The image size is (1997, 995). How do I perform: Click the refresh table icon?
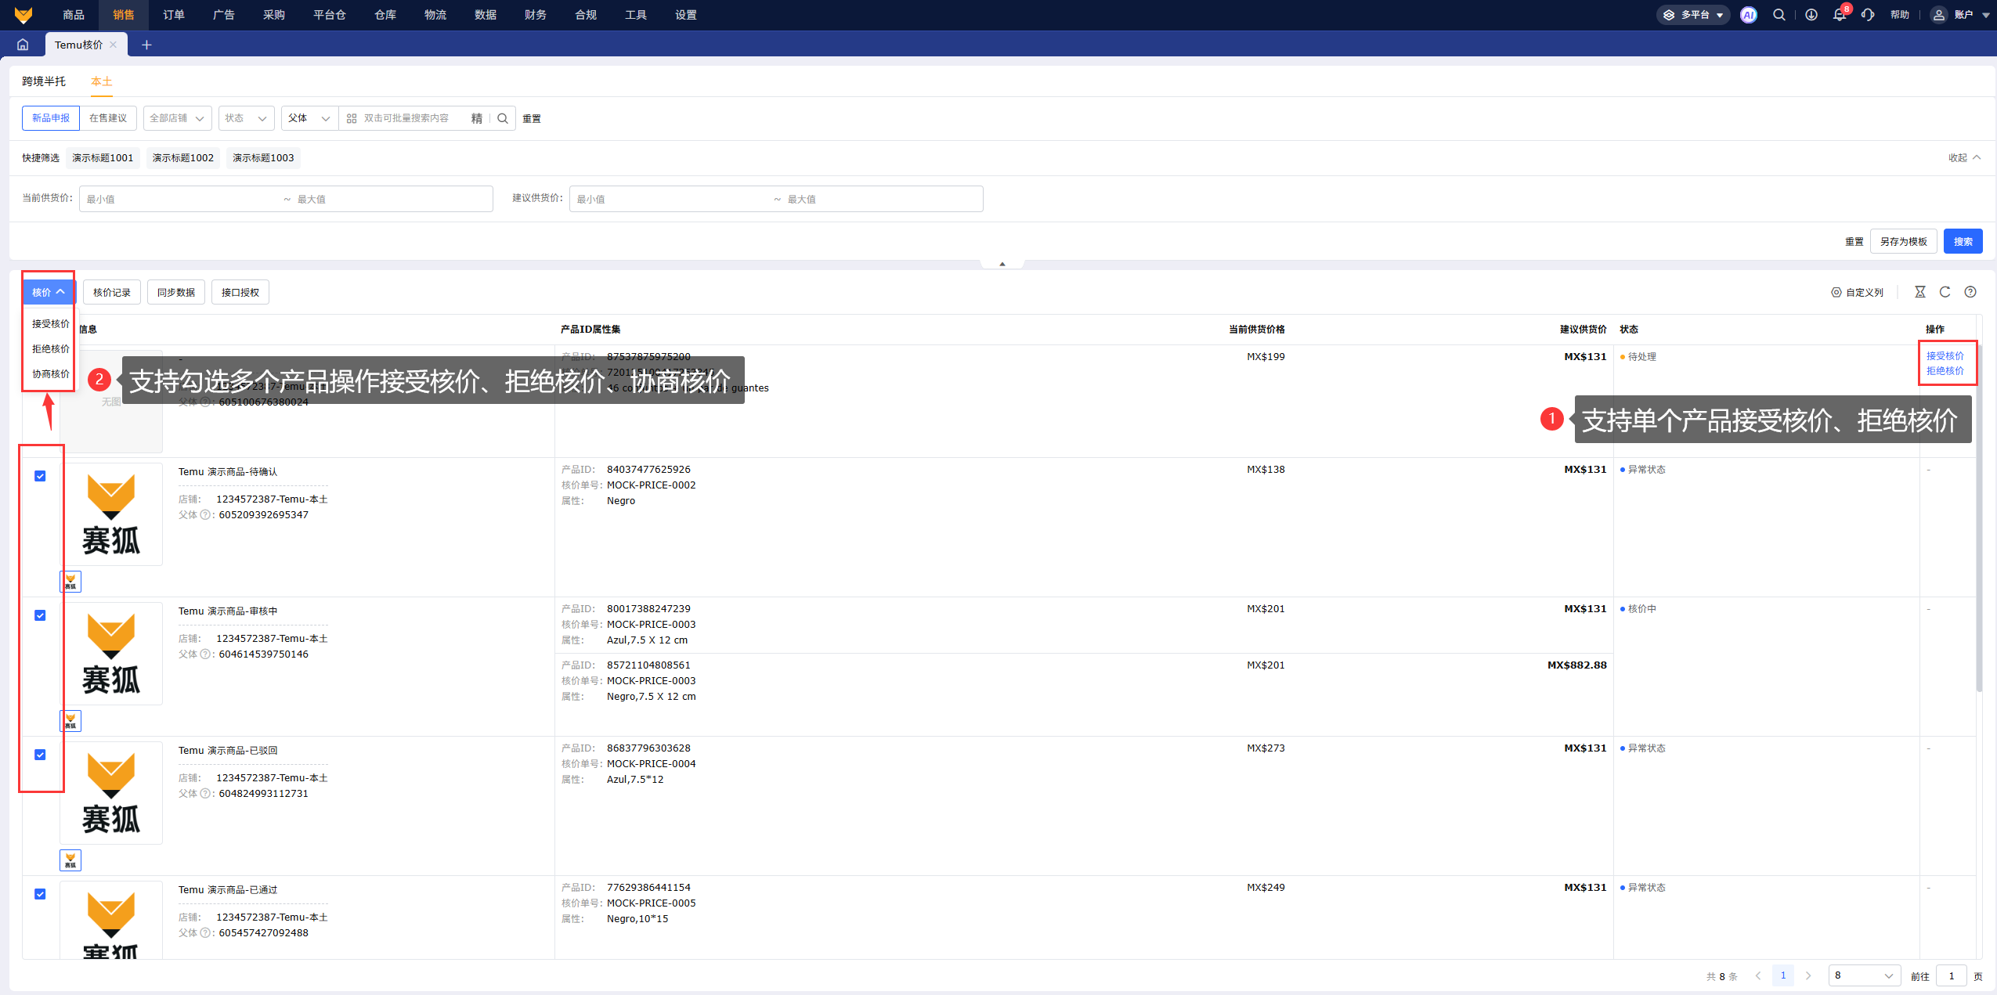coord(1945,292)
